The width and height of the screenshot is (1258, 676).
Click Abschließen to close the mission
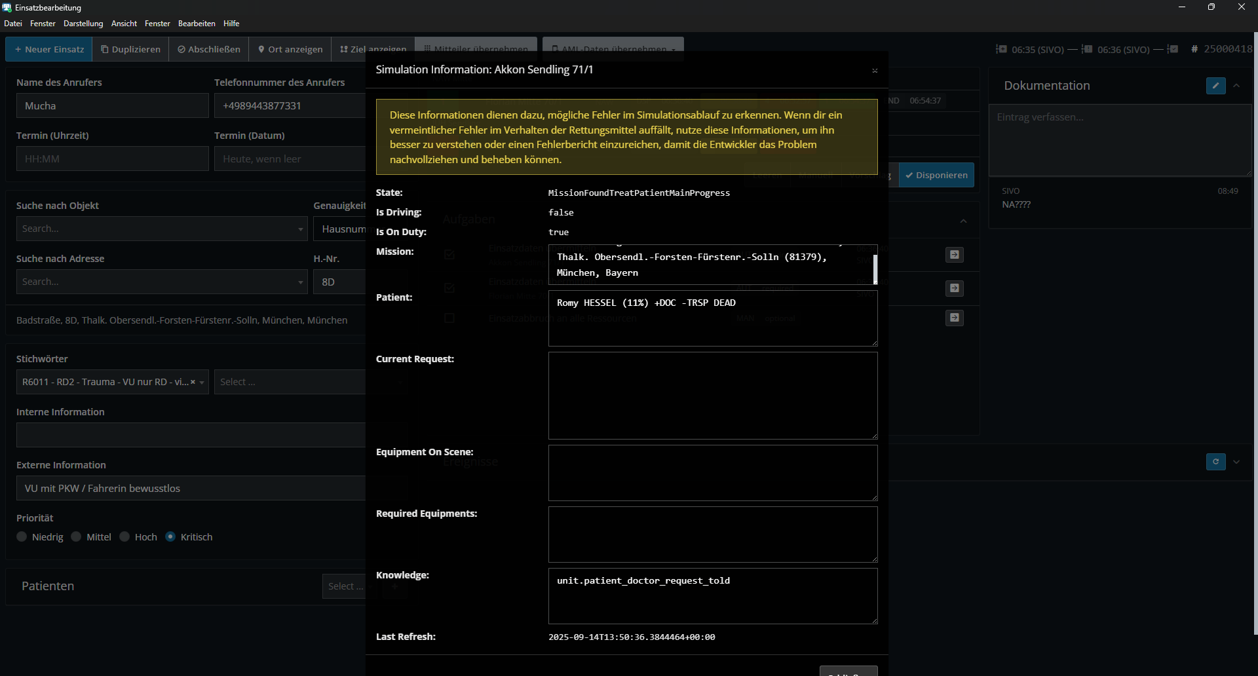[209, 49]
